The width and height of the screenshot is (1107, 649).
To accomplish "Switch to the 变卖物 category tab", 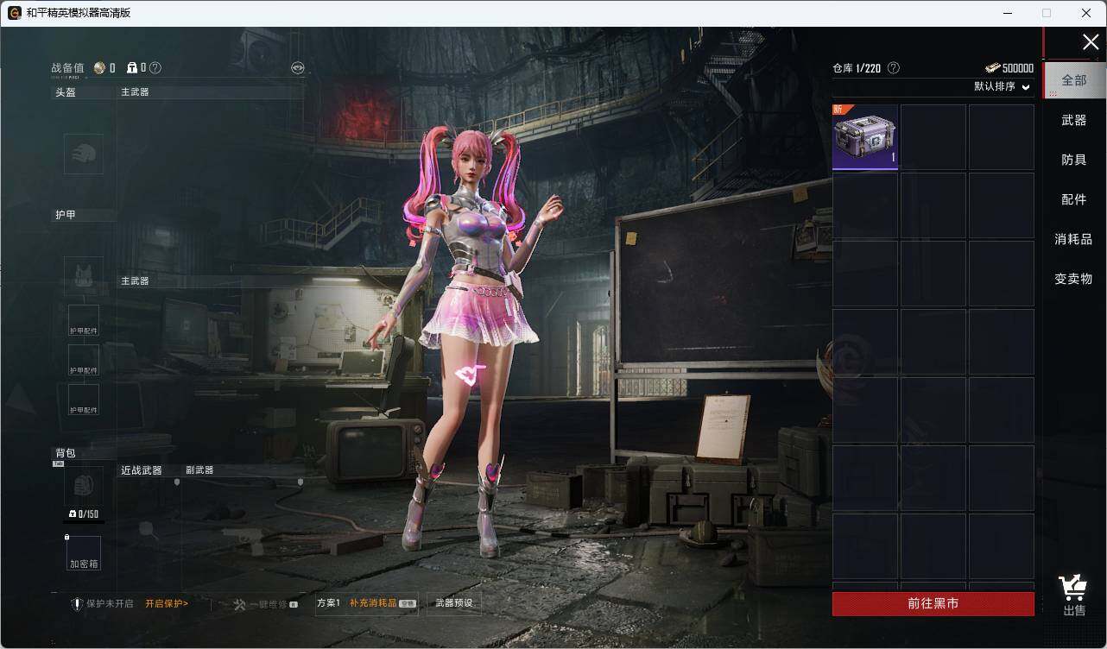I will (x=1074, y=279).
